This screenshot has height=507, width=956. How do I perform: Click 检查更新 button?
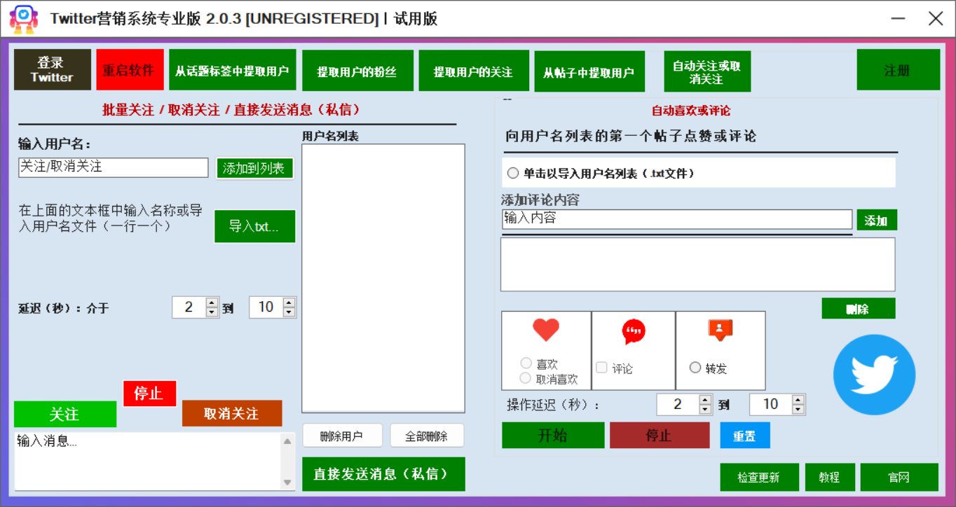(760, 477)
